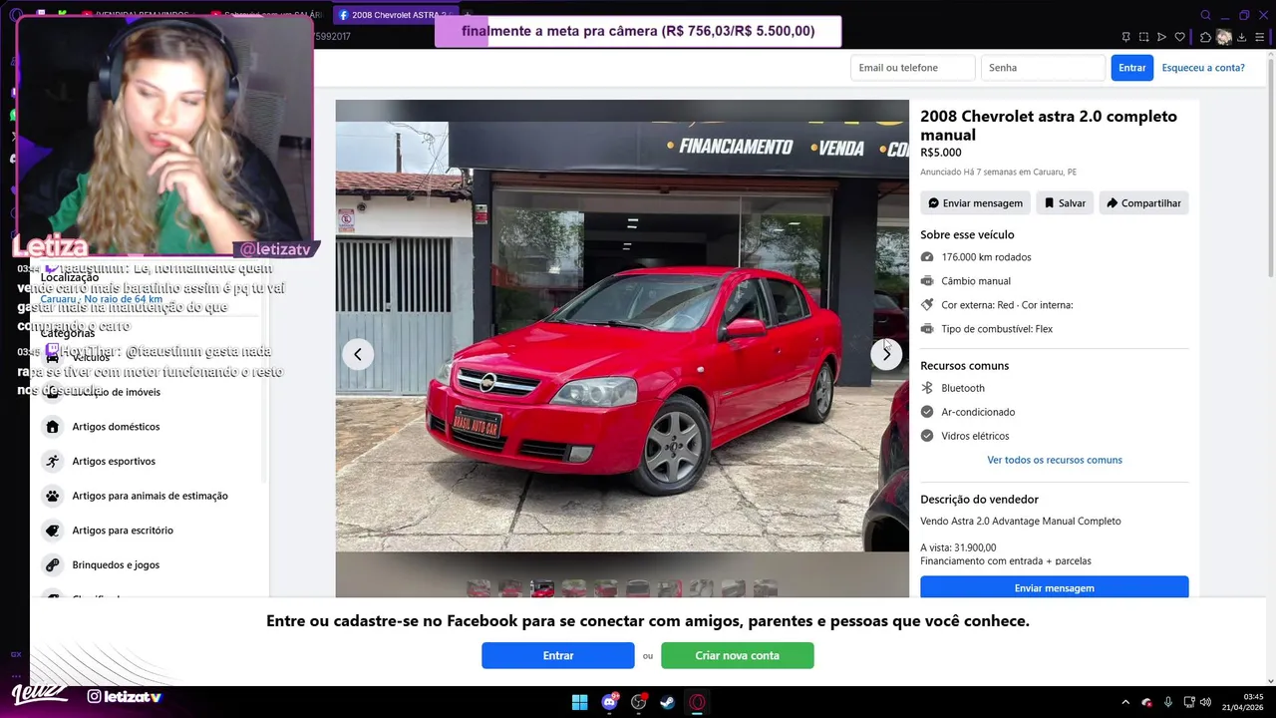
Task: Open Discord from the taskbar
Action: [609, 702]
